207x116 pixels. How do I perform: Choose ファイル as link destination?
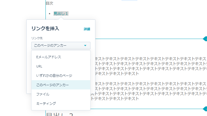click(61, 94)
